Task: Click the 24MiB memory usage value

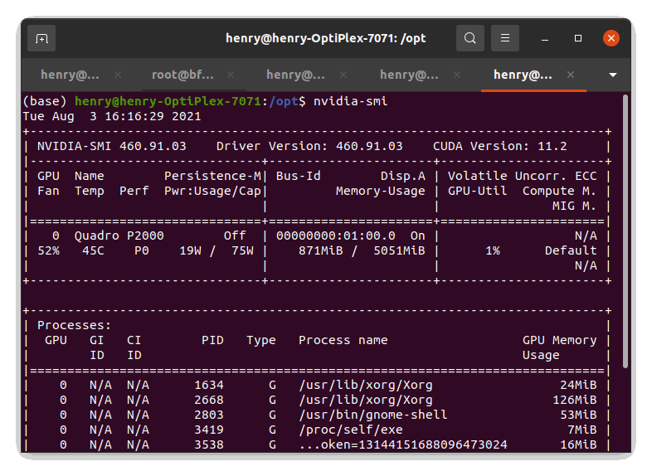Action: tap(578, 386)
